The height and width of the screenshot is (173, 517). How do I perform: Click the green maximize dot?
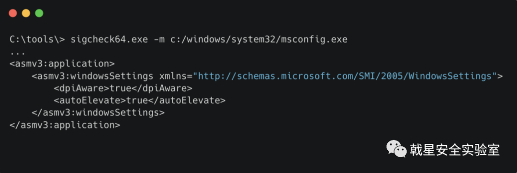point(39,13)
